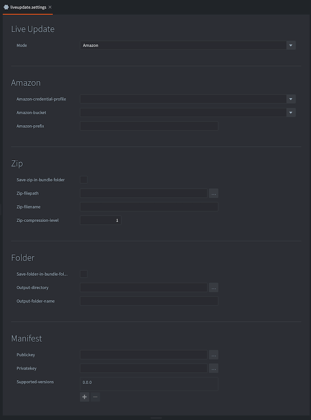The height and width of the screenshot is (420, 311).
Task: Click the Output-folder-name input field
Action: click(149, 301)
